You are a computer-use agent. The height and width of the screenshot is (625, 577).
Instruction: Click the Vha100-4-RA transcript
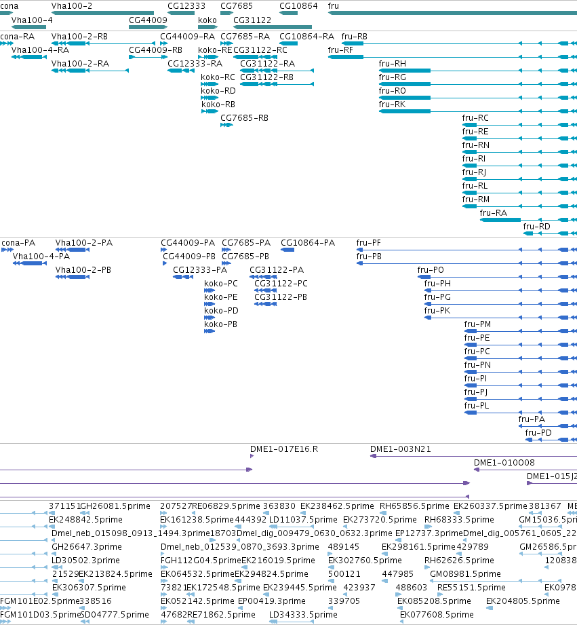click(29, 57)
